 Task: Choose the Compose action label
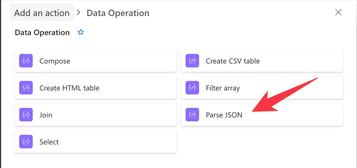point(55,61)
